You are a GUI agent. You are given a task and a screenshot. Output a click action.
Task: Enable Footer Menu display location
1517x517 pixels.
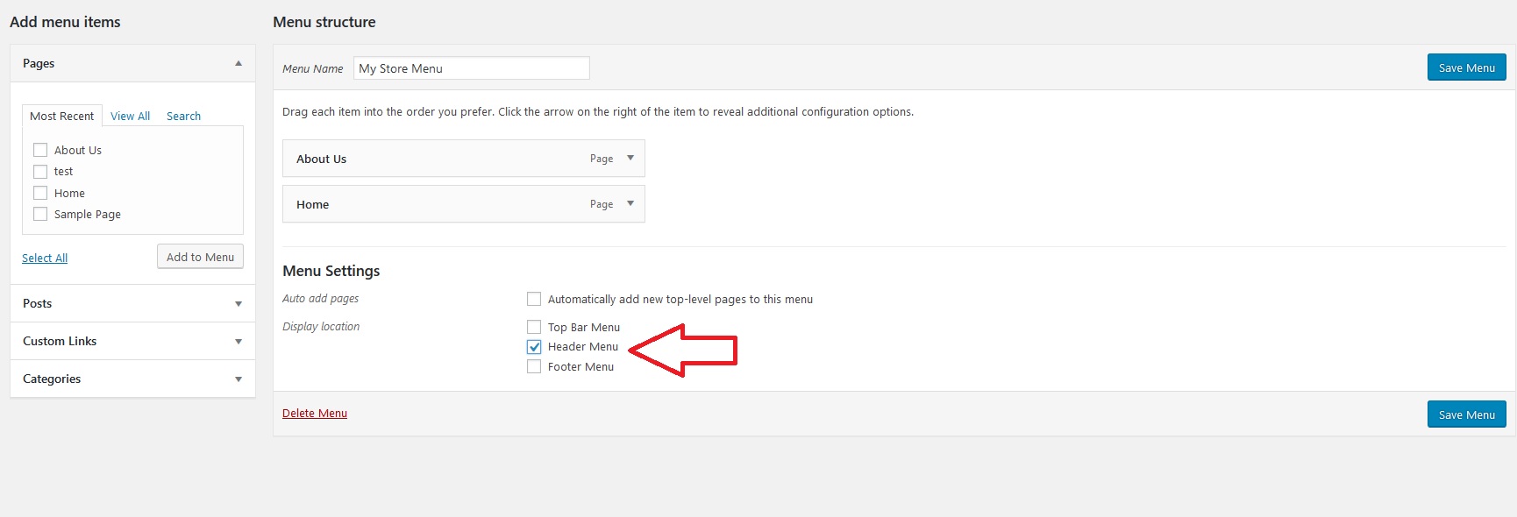[x=534, y=366]
